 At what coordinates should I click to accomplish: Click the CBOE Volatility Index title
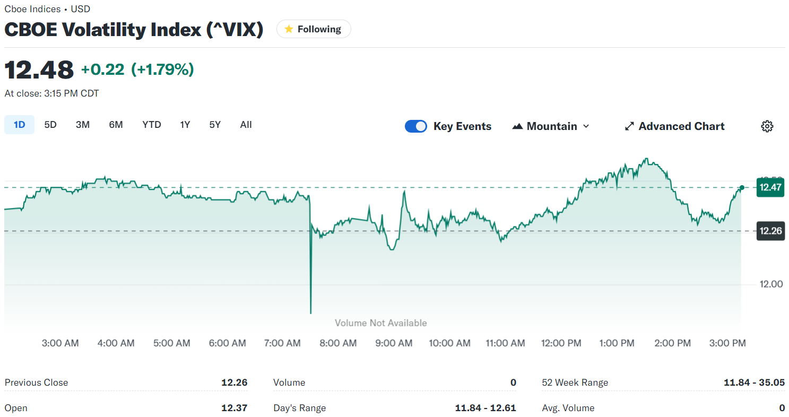pyautogui.click(x=134, y=29)
